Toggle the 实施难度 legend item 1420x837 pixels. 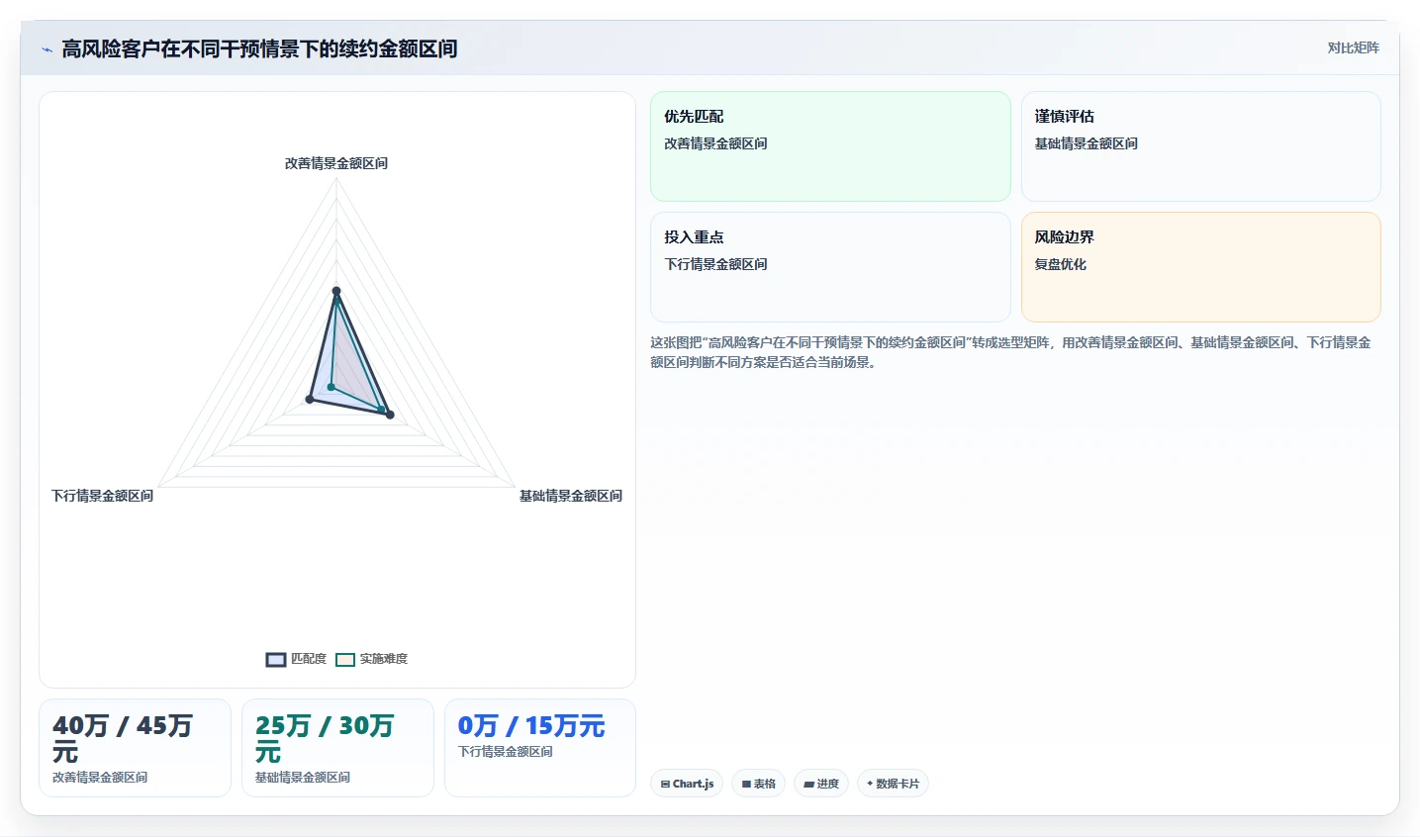coord(371,659)
